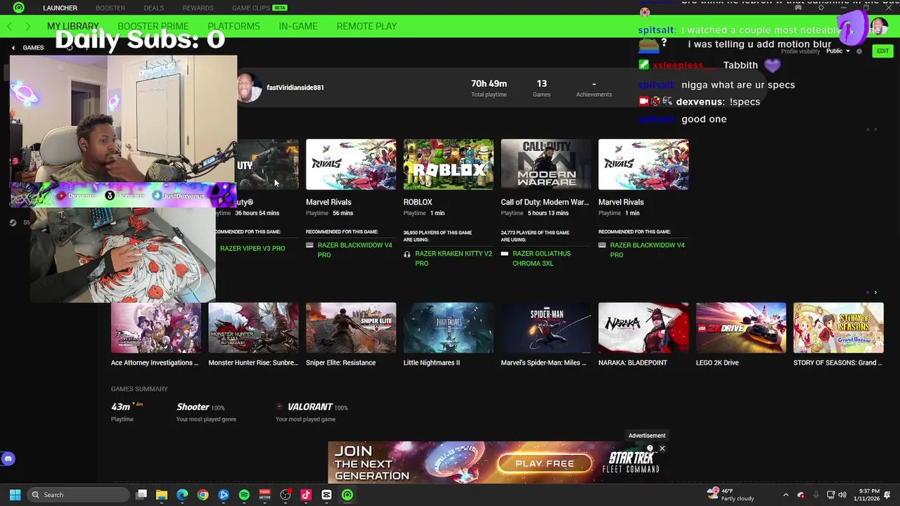The image size is (900, 506).
Task: Select Marvel Rivals thumbnail with 56 mins playtime
Action: tap(351, 164)
